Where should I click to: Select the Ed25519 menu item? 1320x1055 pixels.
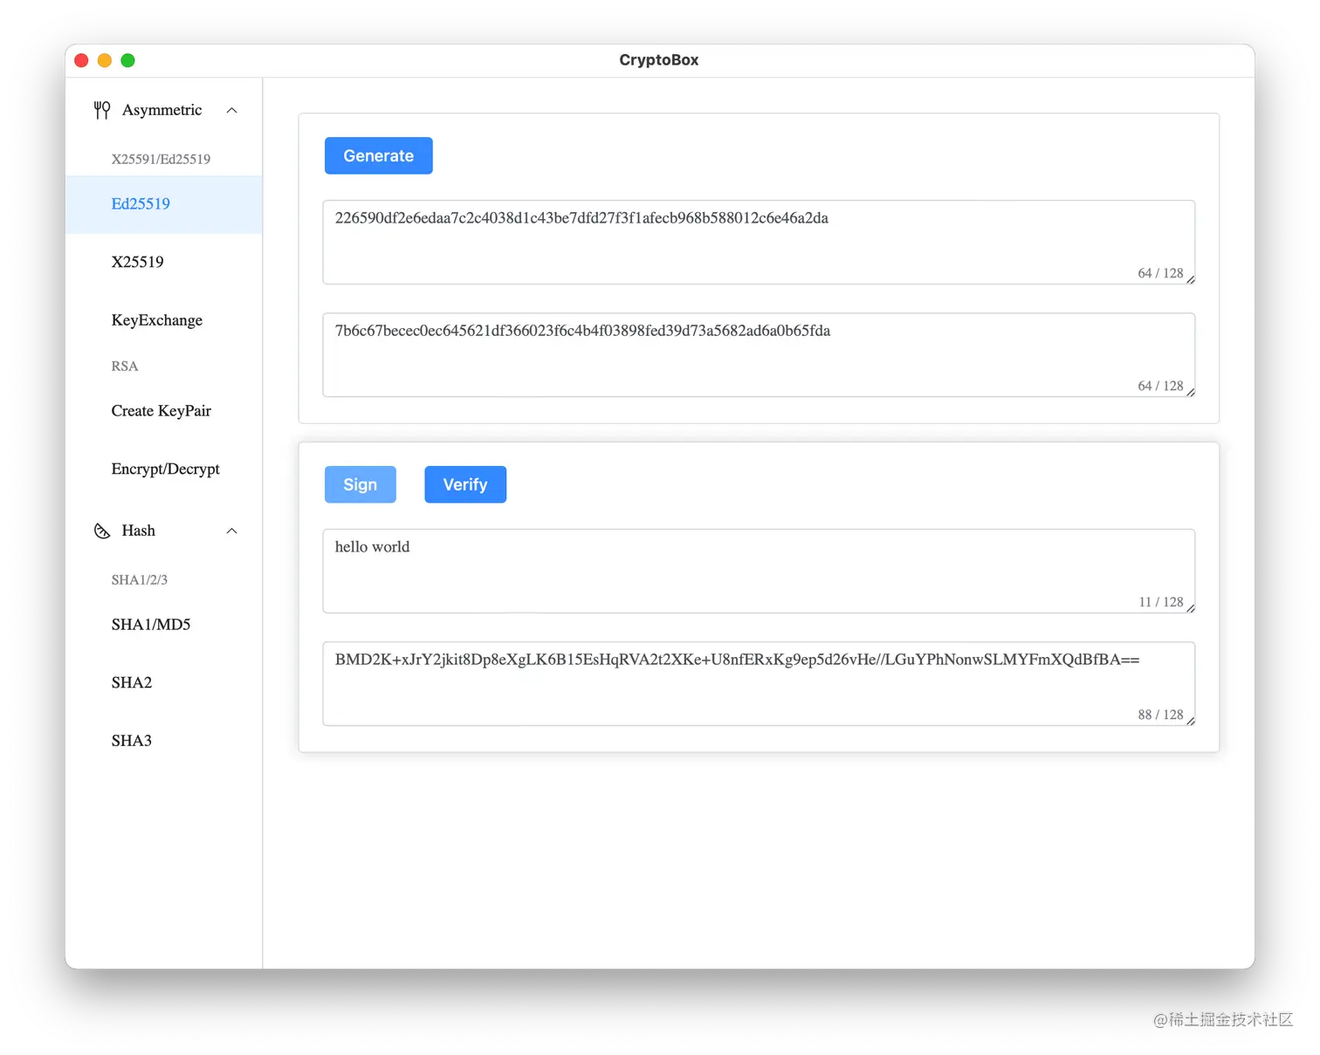point(164,204)
